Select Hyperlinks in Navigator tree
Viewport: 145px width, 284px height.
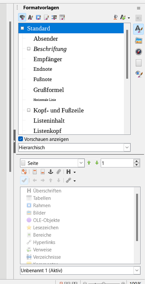tap(44, 242)
